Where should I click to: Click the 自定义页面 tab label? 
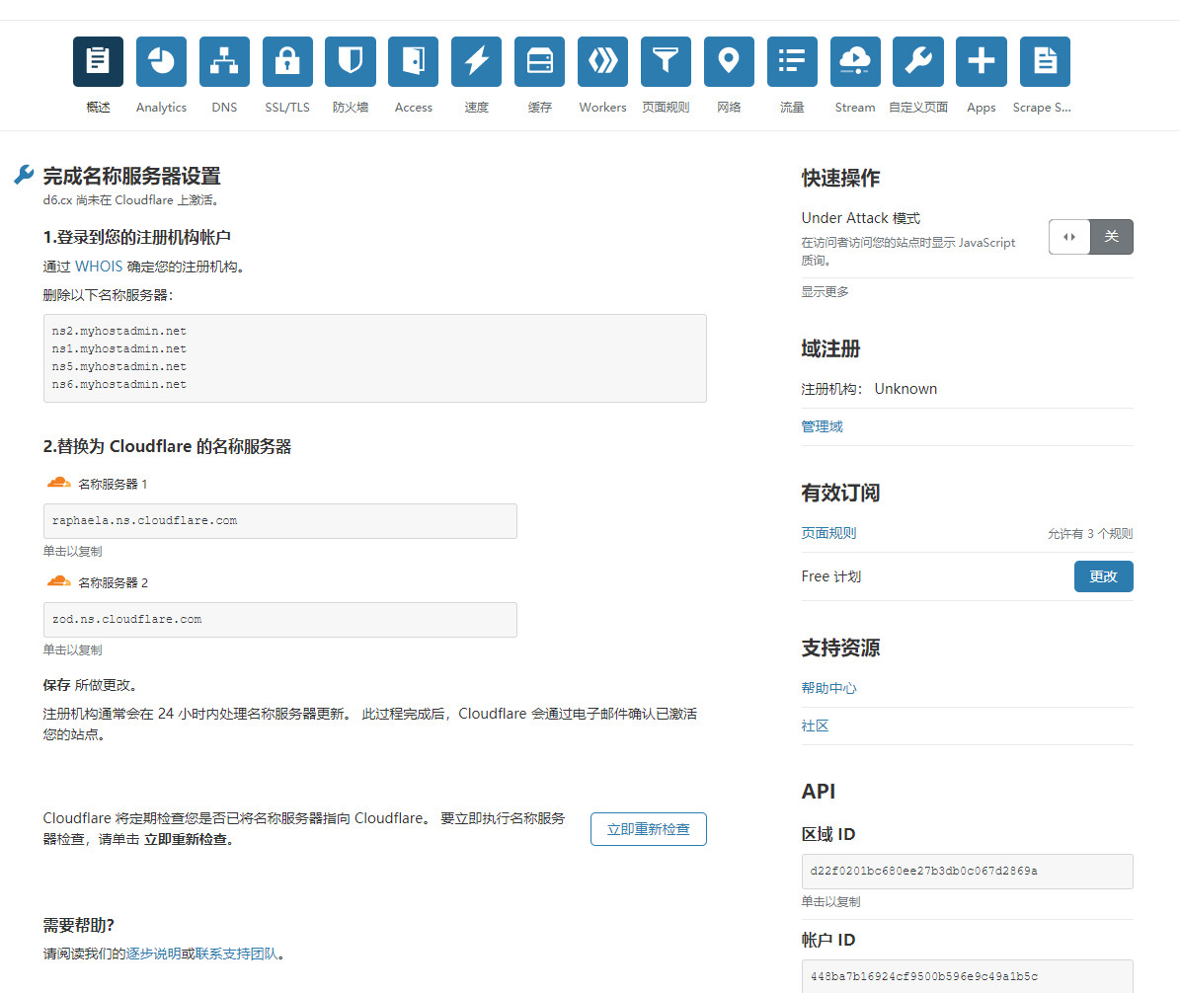click(918, 108)
